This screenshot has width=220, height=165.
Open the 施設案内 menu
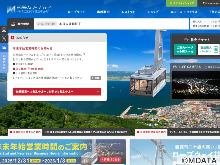tap(103, 12)
